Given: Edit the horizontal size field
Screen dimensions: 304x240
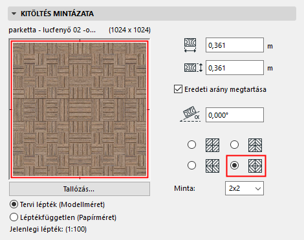Looking at the screenshot, I should (235, 45).
